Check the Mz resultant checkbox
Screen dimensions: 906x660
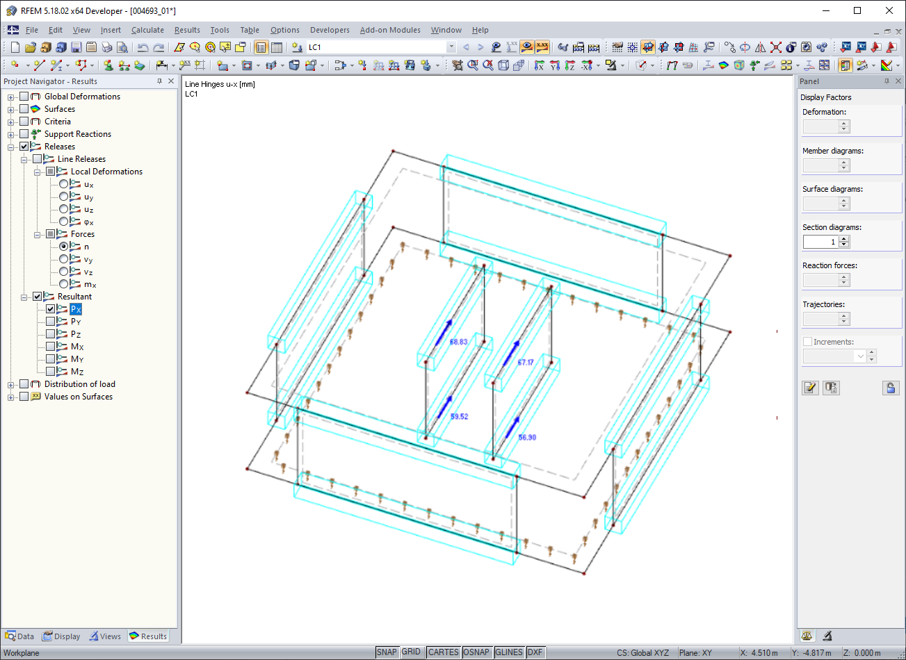51,372
